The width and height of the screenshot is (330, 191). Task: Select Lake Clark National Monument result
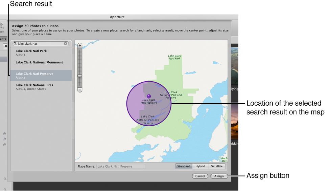coord(41,64)
